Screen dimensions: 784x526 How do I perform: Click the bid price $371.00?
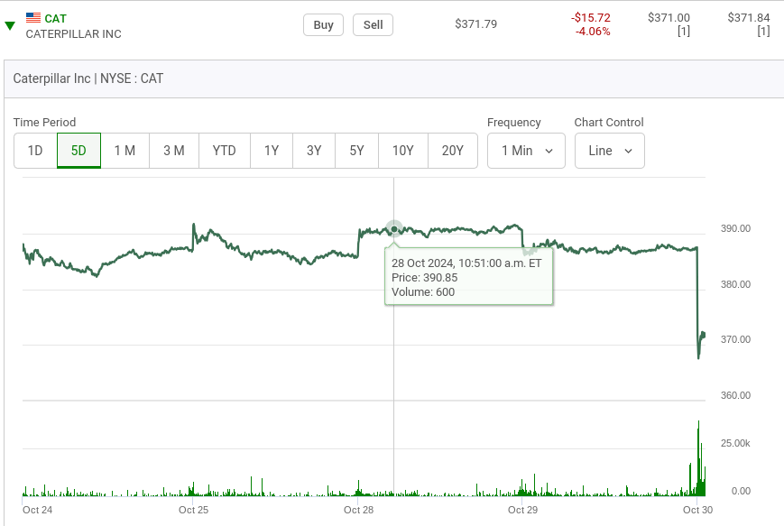(669, 17)
